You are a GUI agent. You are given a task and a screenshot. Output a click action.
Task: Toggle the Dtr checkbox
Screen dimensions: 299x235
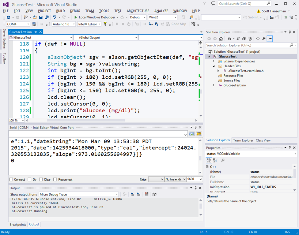29,179
